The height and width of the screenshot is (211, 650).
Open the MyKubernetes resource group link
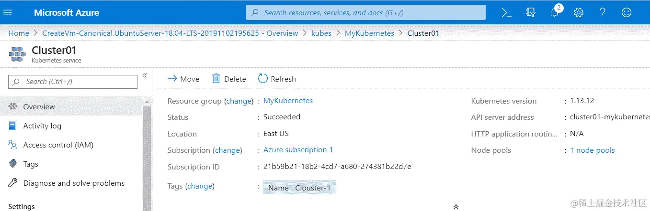pos(288,101)
